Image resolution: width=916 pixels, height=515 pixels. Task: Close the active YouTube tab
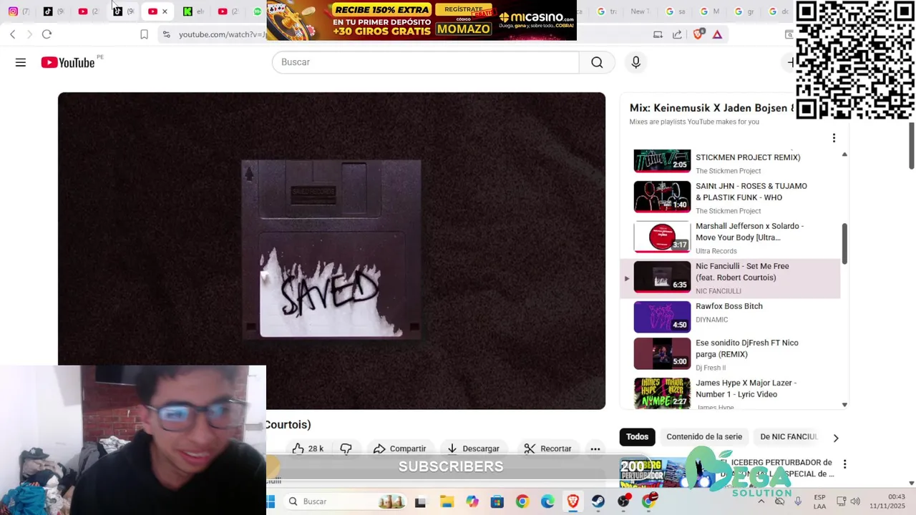click(x=165, y=11)
